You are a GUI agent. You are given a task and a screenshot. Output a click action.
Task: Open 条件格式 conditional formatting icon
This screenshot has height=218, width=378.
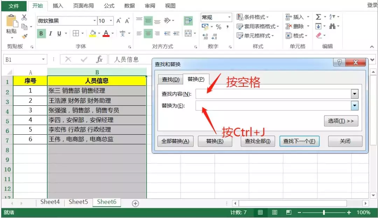254,17
